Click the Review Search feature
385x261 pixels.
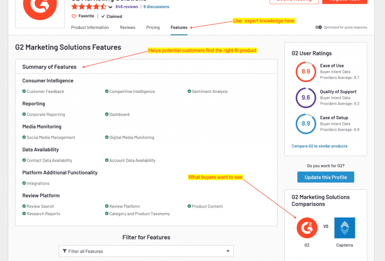click(x=38, y=206)
